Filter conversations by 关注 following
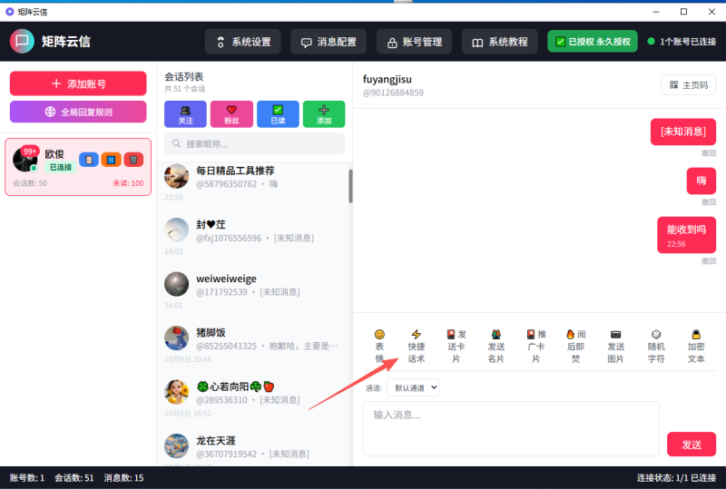This screenshot has width=726, height=489. coord(185,114)
